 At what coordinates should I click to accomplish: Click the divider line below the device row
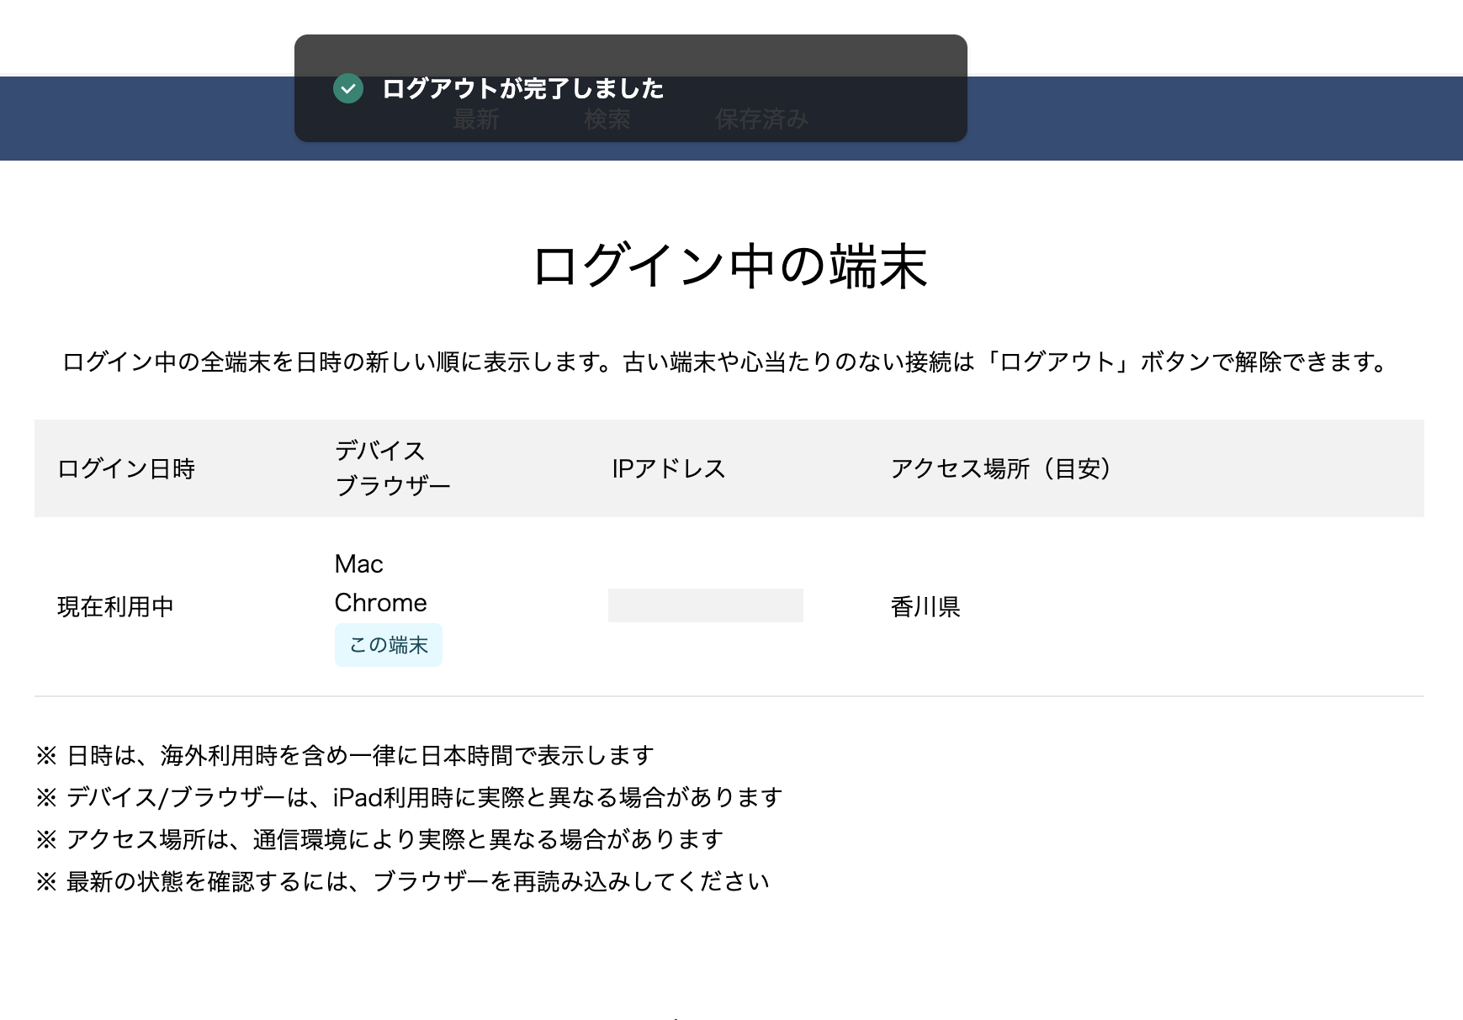[729, 695]
